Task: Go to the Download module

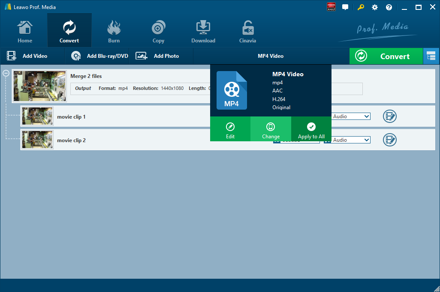Action: (x=203, y=32)
